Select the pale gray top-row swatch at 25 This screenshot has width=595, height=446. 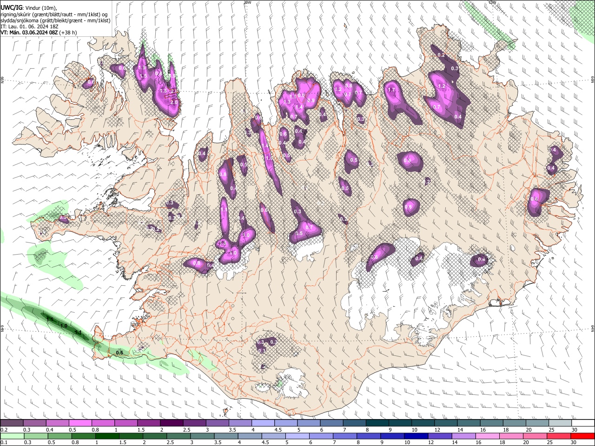click(560, 423)
